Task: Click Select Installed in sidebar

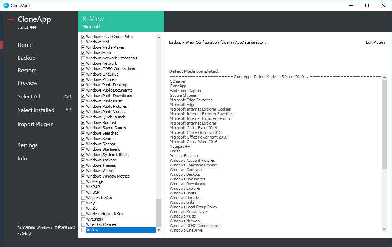Action: [x=36, y=110]
